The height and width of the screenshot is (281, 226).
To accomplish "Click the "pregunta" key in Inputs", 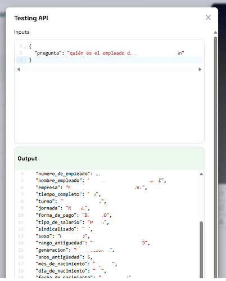I will point(48,53).
